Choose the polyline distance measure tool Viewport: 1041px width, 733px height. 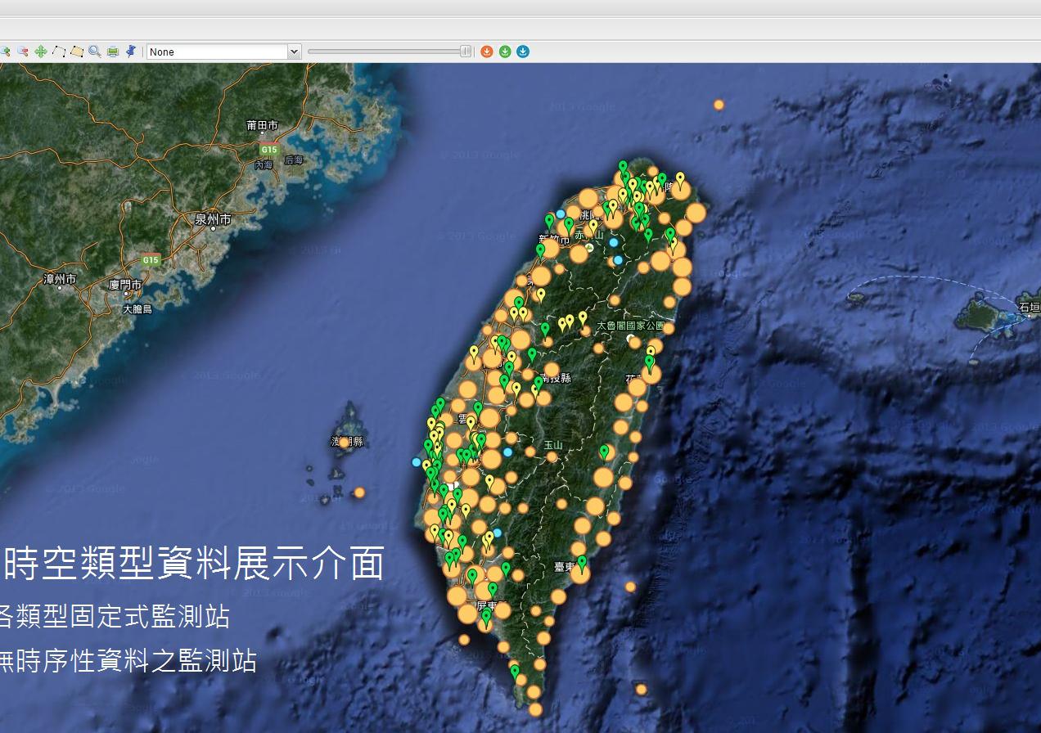59,52
